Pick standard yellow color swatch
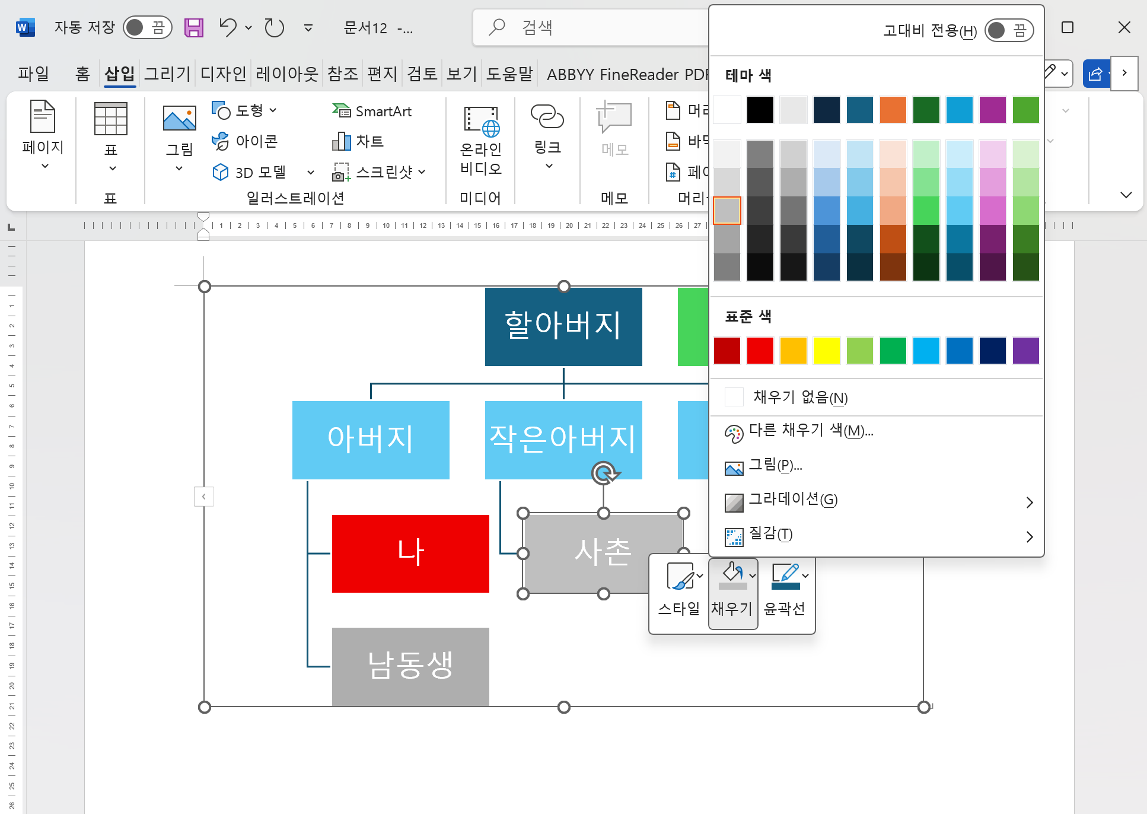This screenshot has width=1147, height=814. (826, 350)
